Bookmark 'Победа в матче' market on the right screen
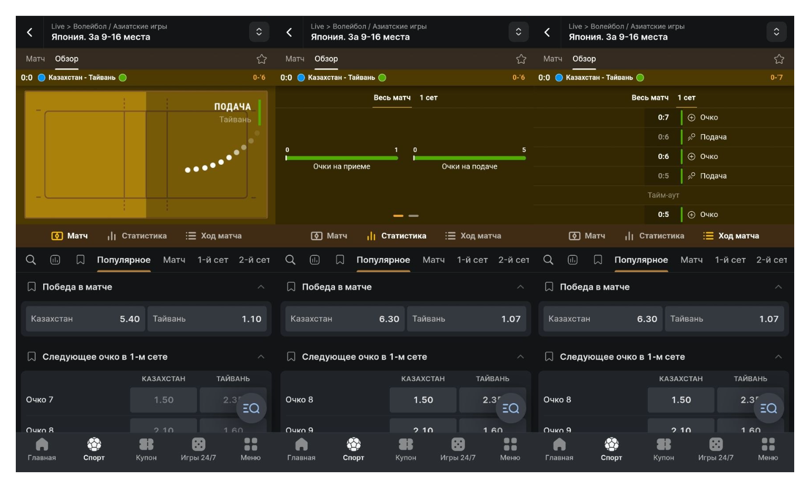 549,287
